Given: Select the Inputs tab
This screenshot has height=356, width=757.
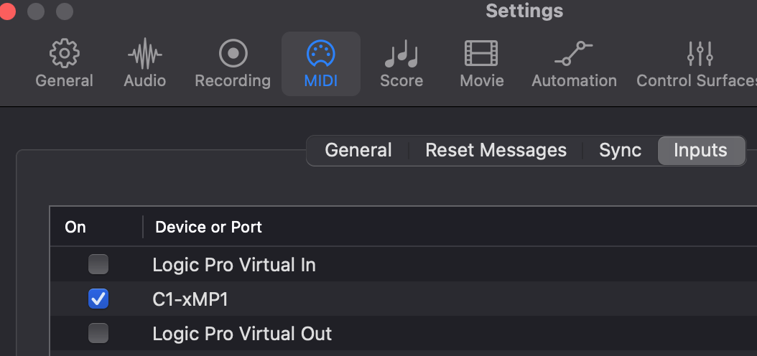Looking at the screenshot, I should [x=700, y=151].
